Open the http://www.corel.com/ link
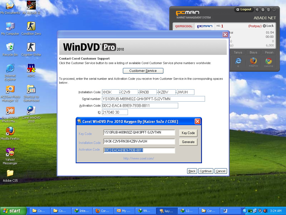 coord(139,158)
